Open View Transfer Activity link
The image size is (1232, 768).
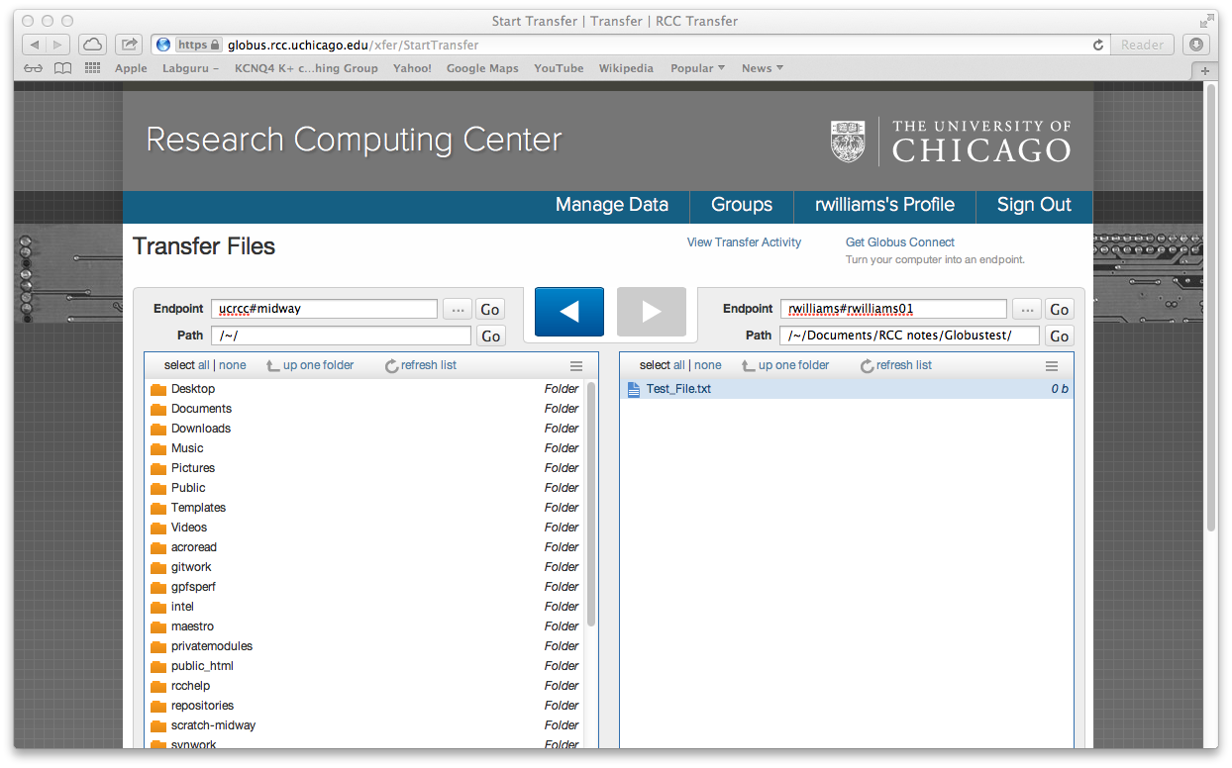744,242
